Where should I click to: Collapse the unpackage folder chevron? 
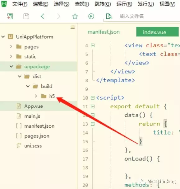[x=11, y=66]
